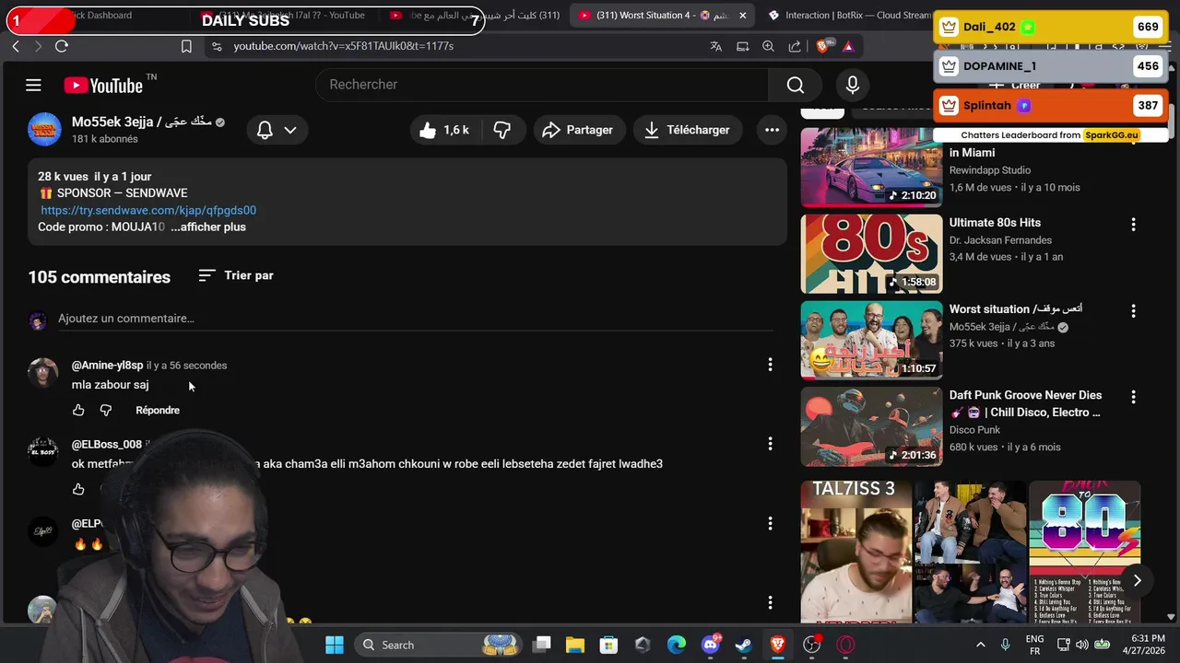1180x663 pixels.
Task: Open the Trier par sort menu
Action: coord(236,275)
